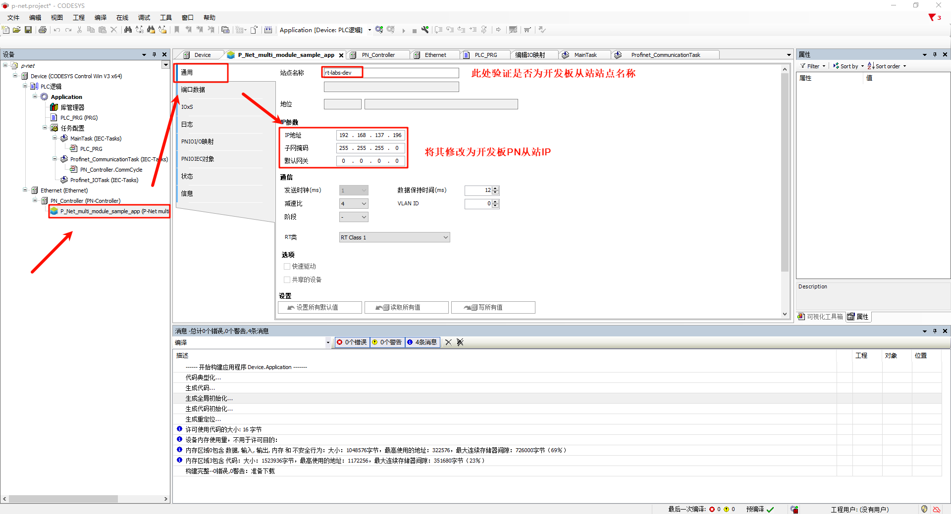Open the new project file icon
Viewport: 951px width, 514px height.
coord(6,30)
